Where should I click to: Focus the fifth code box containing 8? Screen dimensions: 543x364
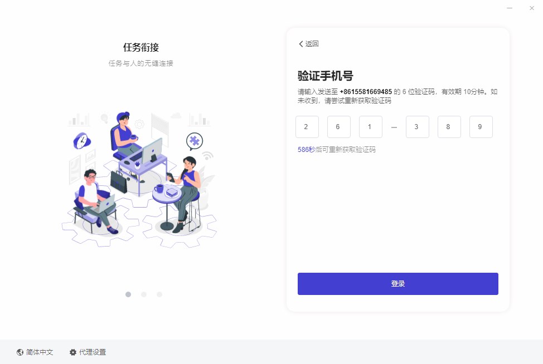(x=449, y=127)
